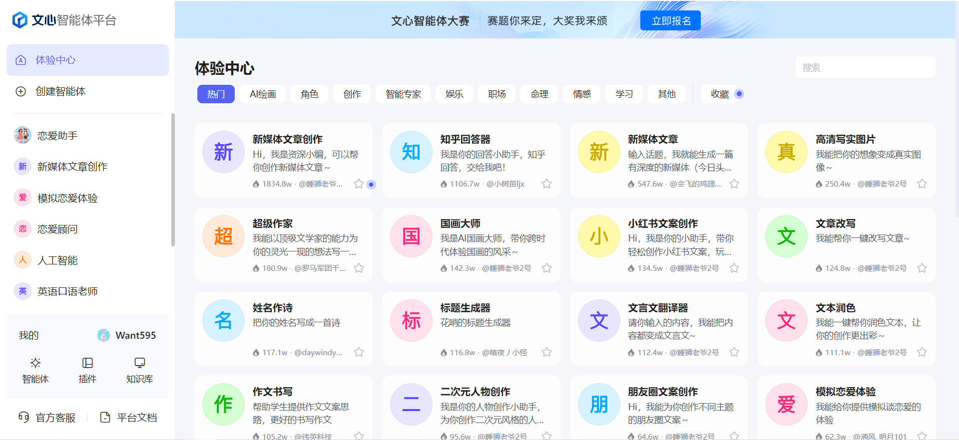Screen dimensions: 959x440
Task: Open the 命理 tab
Action: (x=539, y=94)
